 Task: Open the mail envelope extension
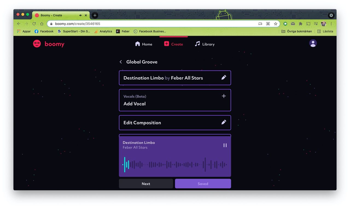(x=293, y=24)
